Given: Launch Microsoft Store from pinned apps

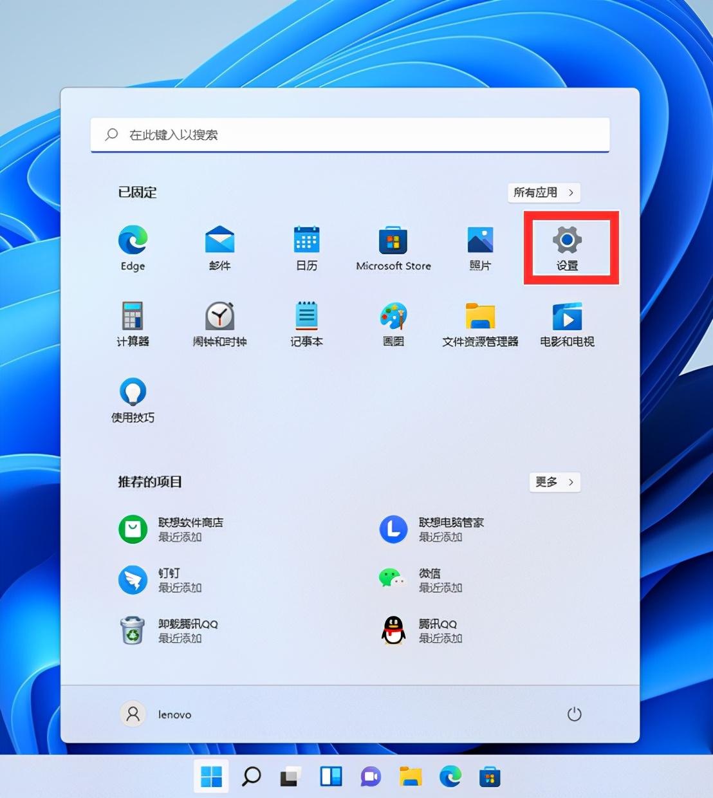Looking at the screenshot, I should click(393, 248).
